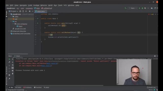Viewport: 163px width, 91px height.
Task: Open the Refactor menu
Action: tap(44, 5)
